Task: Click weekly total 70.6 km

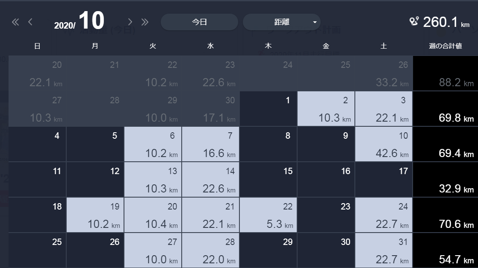Action: click(445, 215)
